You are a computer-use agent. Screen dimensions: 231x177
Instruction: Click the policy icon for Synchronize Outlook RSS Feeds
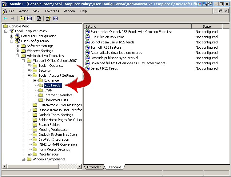click(87, 32)
